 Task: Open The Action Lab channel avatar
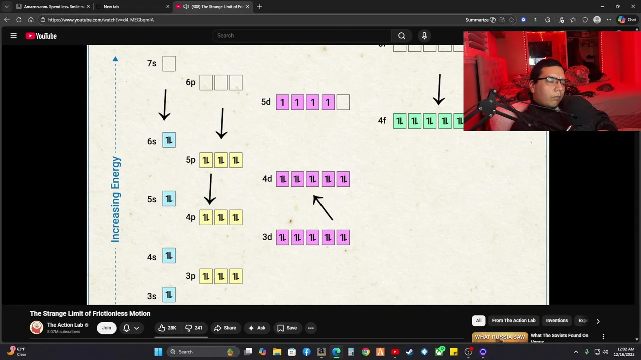point(36,328)
